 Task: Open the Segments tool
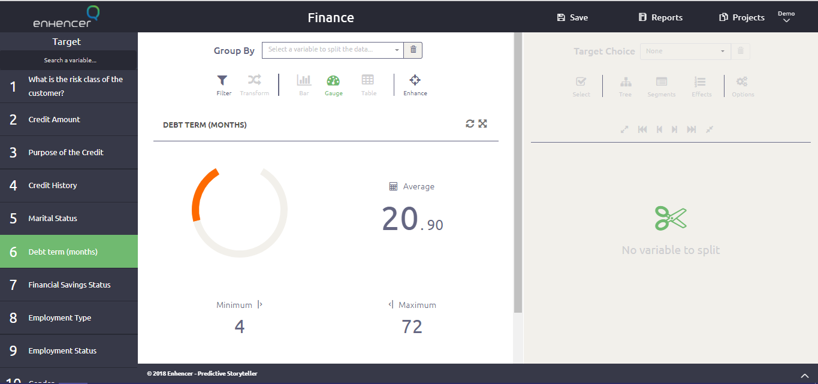(x=662, y=86)
